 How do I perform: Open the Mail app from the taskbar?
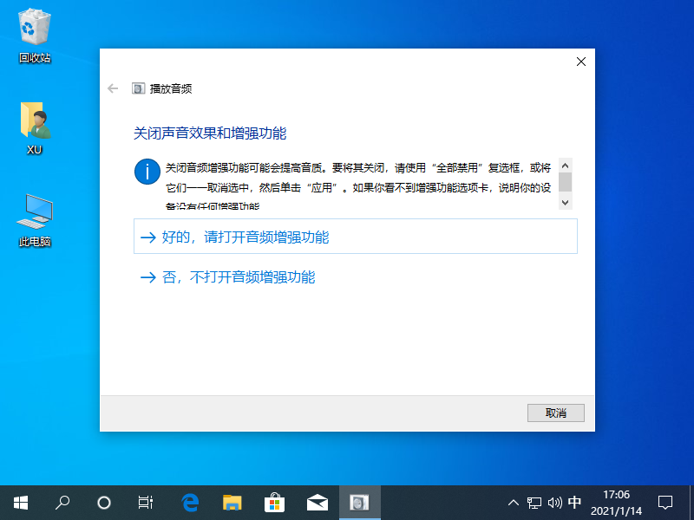pyautogui.click(x=318, y=503)
